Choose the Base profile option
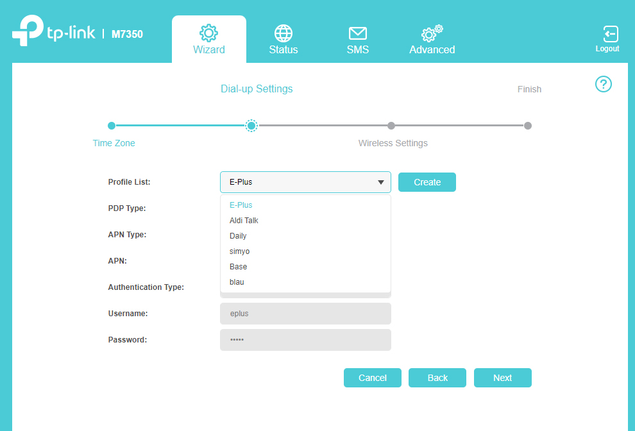The width and height of the screenshot is (635, 431). tap(305, 267)
